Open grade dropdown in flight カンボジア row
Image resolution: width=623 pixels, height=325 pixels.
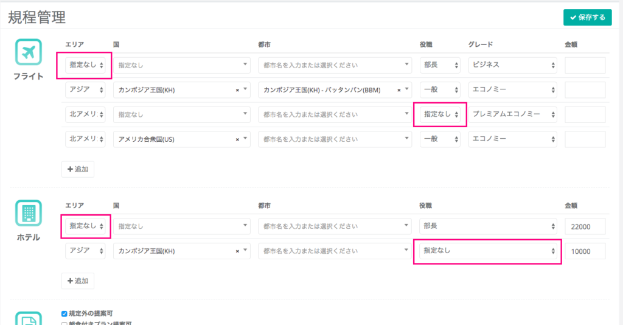pos(512,90)
